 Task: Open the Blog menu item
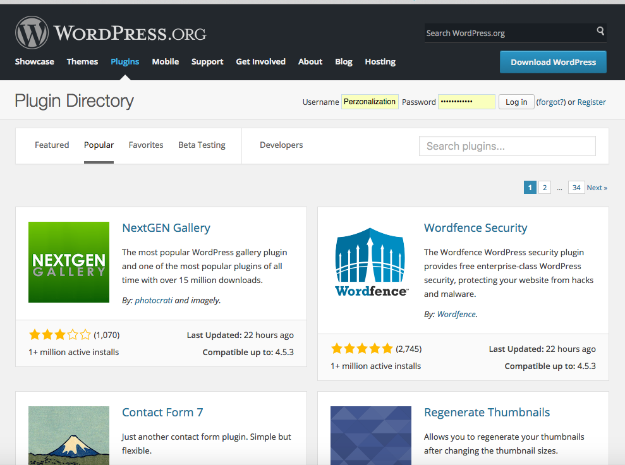click(x=344, y=62)
